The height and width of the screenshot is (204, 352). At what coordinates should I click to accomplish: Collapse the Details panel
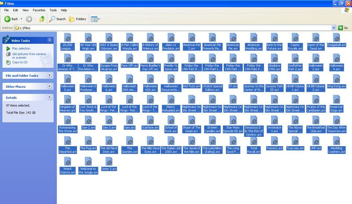click(x=50, y=97)
